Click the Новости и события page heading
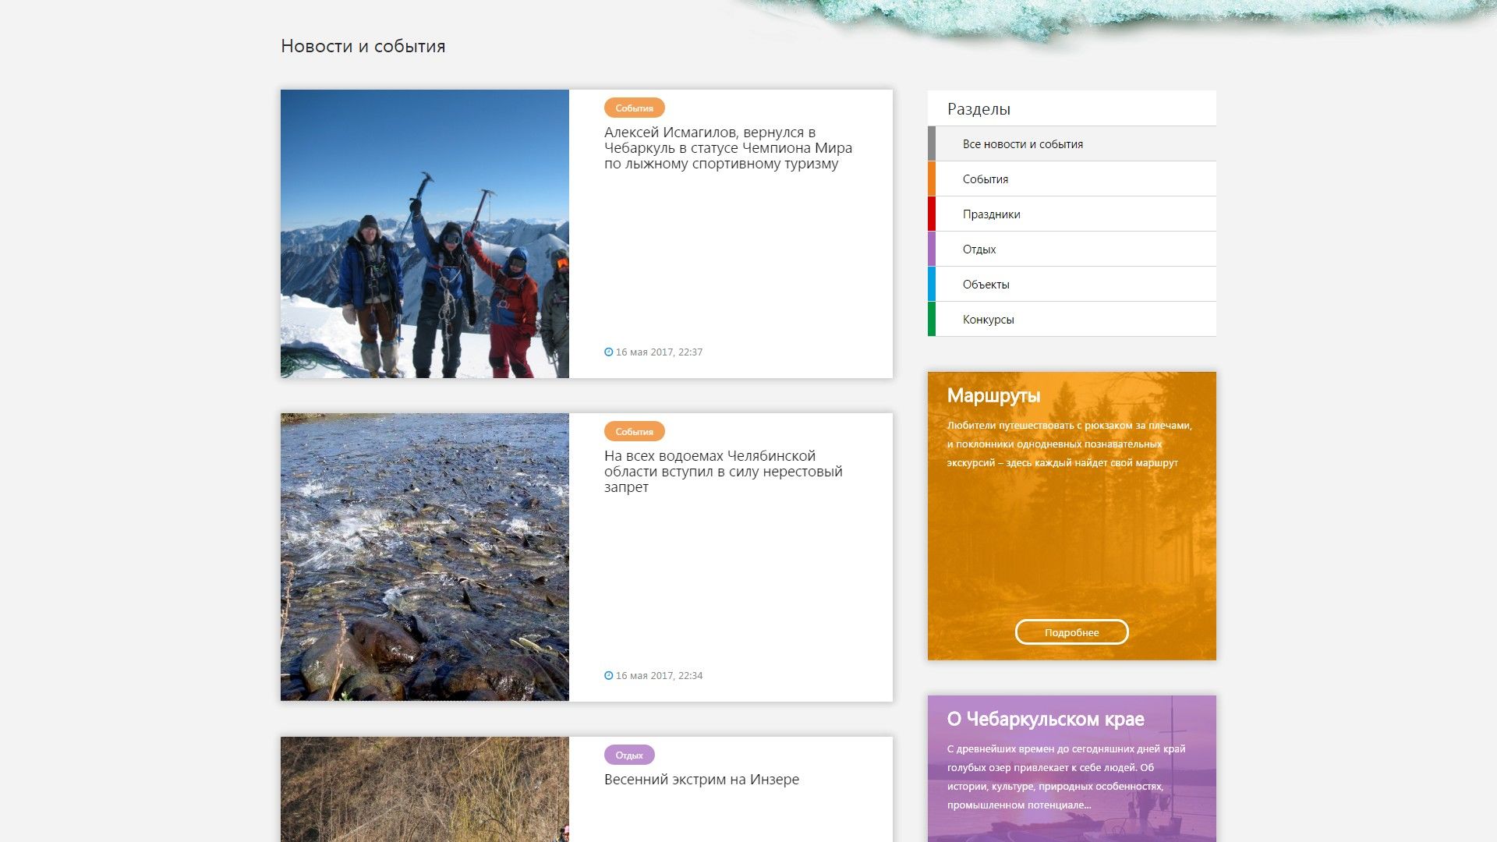Image resolution: width=1497 pixels, height=842 pixels. (x=363, y=47)
